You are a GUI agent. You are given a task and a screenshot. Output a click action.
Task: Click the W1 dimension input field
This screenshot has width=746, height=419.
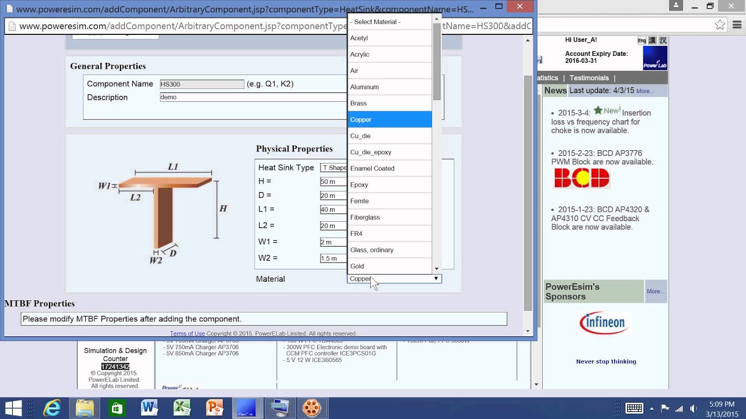(334, 242)
